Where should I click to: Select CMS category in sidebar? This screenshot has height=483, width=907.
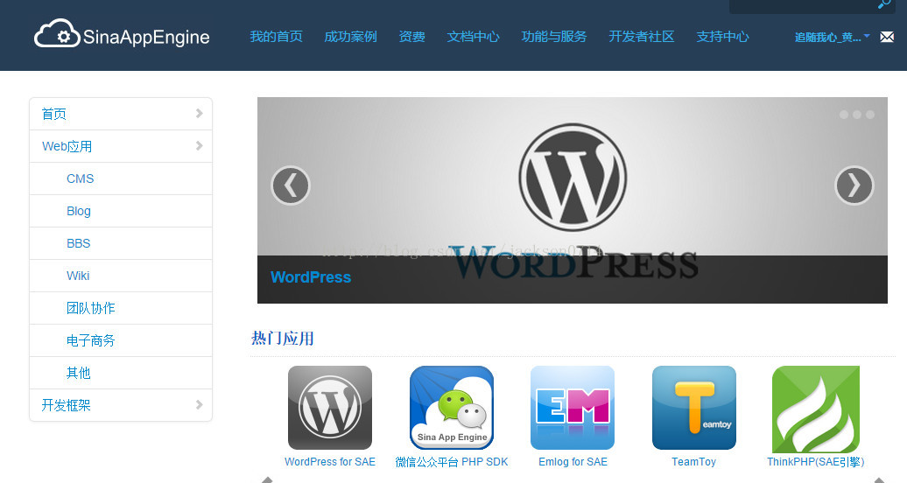80,178
